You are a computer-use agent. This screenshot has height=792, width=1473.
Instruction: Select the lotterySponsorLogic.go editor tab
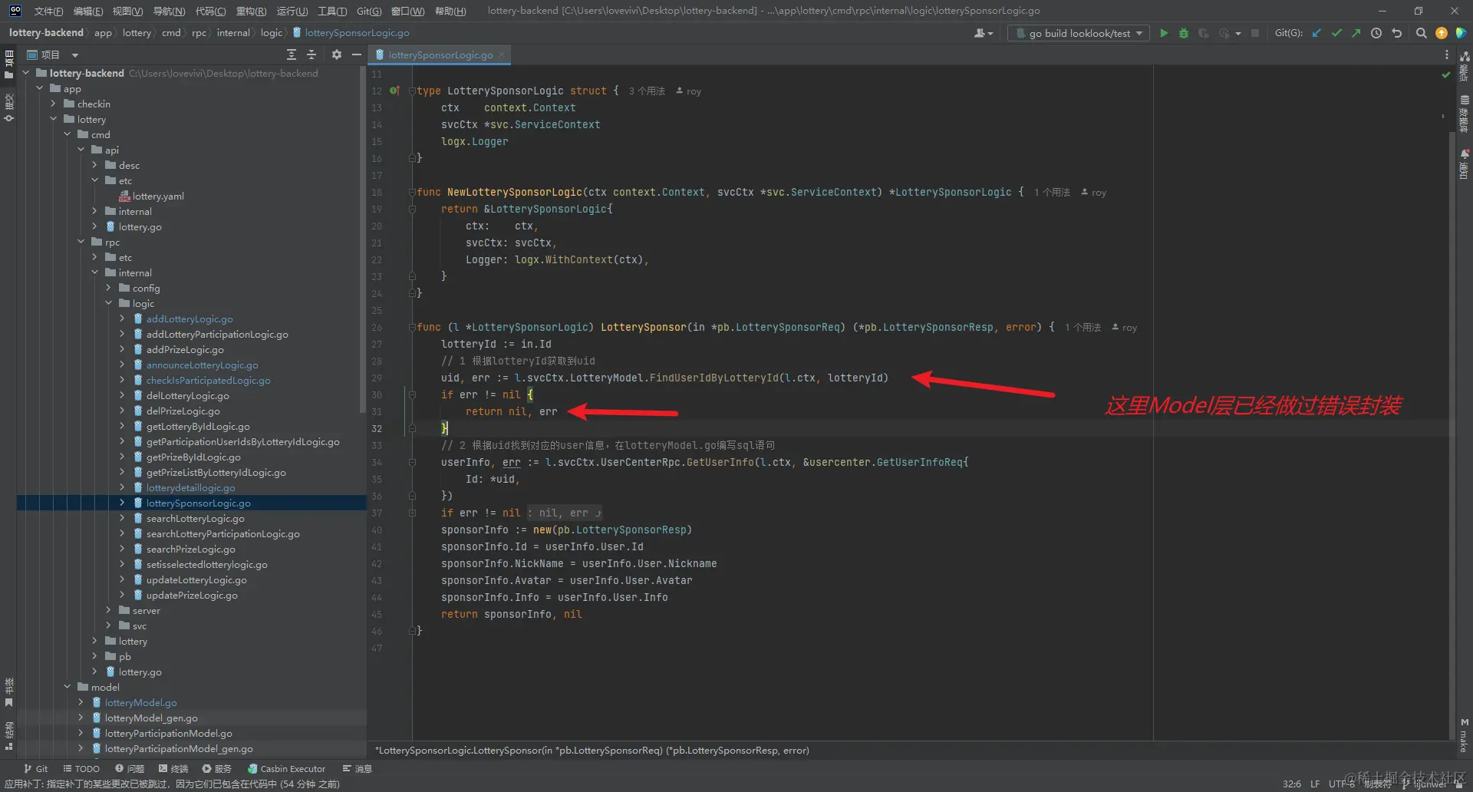(x=440, y=54)
